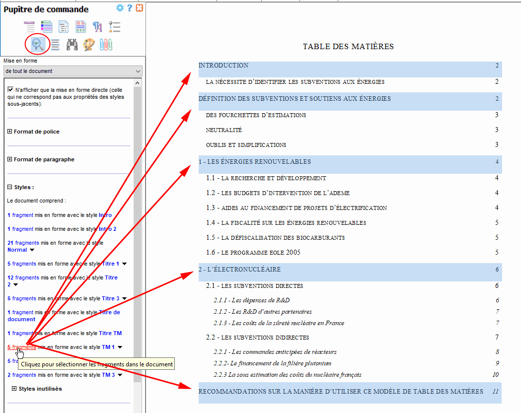Expand the Format de police section
Screen dimensions: 521x413
9,132
